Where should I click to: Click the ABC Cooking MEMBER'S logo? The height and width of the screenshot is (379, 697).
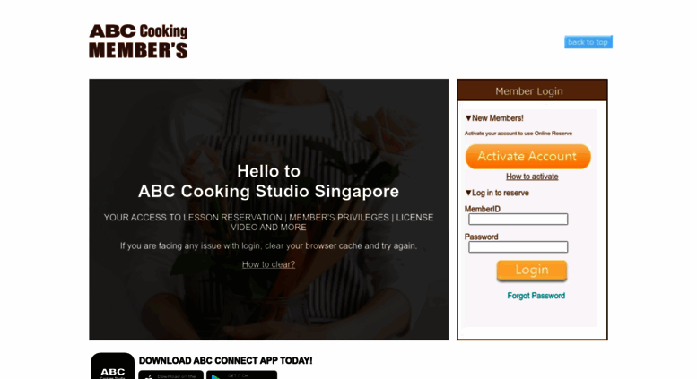pyautogui.click(x=138, y=41)
